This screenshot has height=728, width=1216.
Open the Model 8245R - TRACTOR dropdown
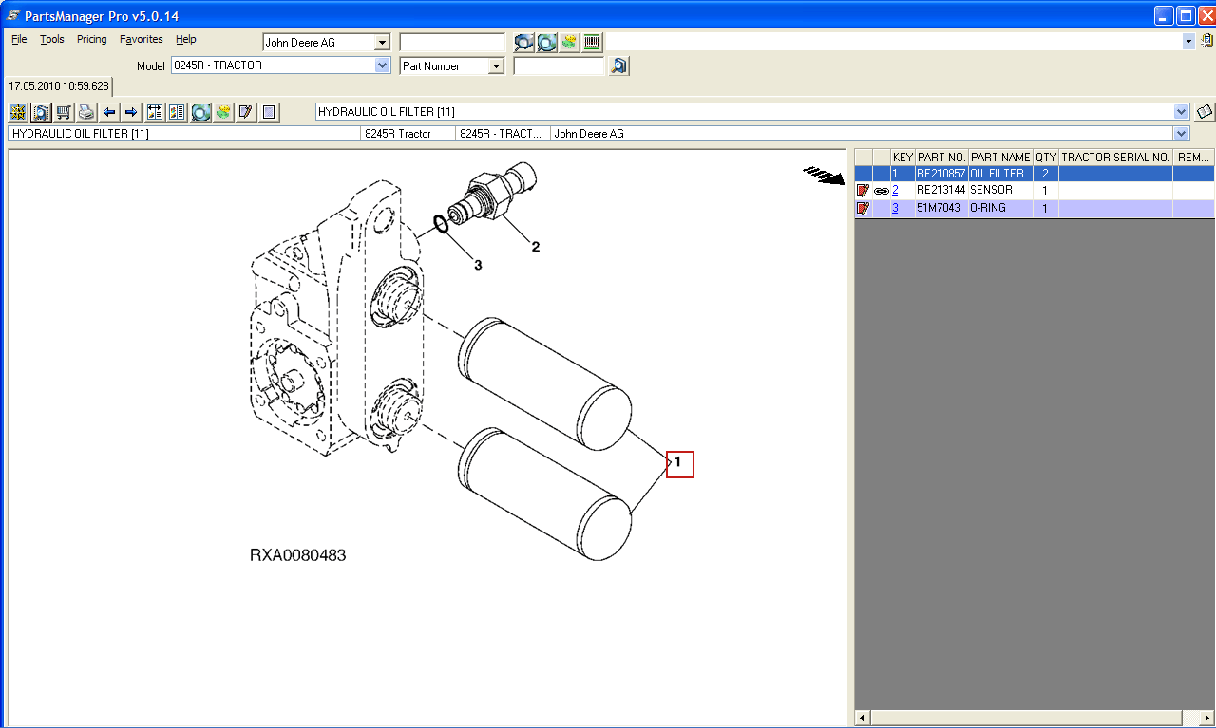382,65
